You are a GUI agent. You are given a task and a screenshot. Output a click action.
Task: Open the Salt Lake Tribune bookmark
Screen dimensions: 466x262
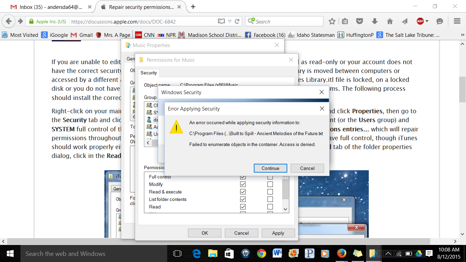pos(408,35)
